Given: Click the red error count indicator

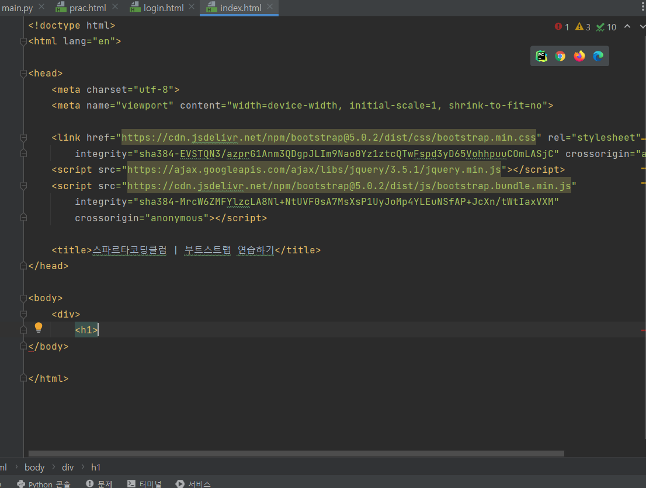Looking at the screenshot, I should 562,27.
